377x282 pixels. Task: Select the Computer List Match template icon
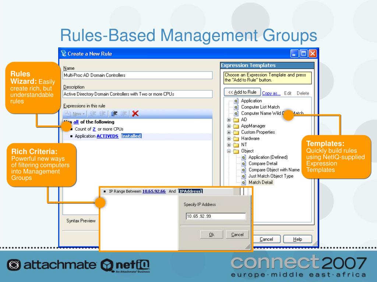[236, 107]
